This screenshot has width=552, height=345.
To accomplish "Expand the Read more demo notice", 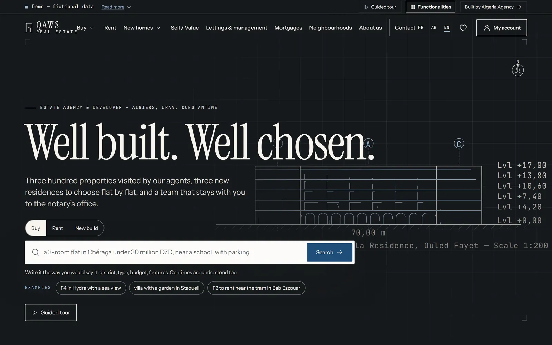I will pos(116,7).
